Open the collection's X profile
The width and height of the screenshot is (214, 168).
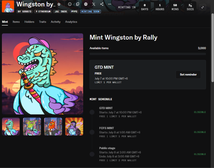pos(94,4)
